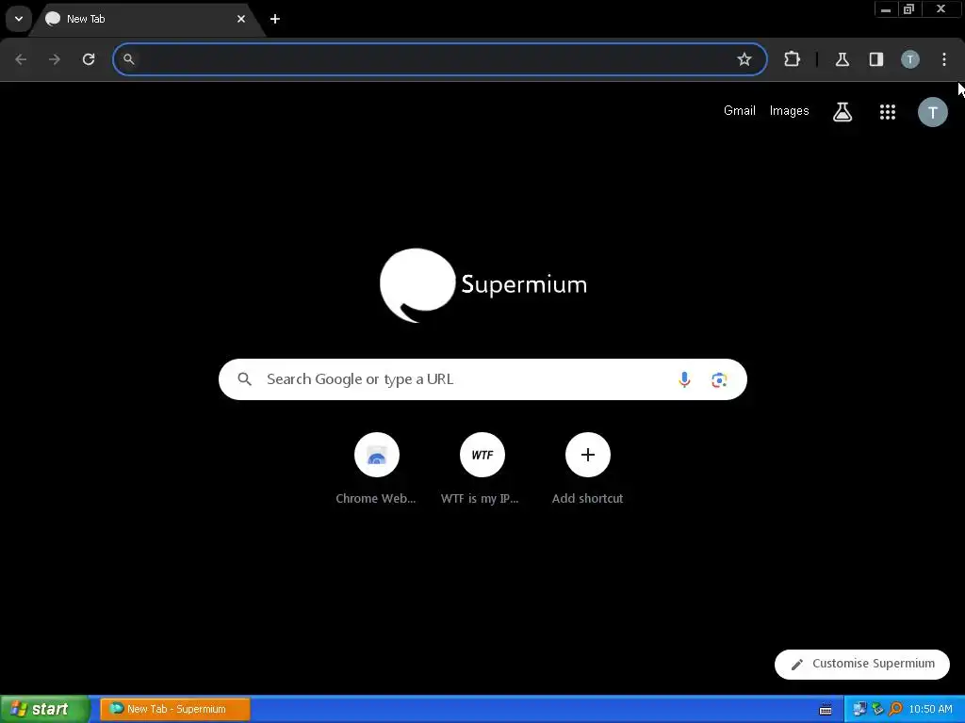Click the safely remove hardware tray icon
The height and width of the screenshot is (723, 965).
[x=877, y=709]
